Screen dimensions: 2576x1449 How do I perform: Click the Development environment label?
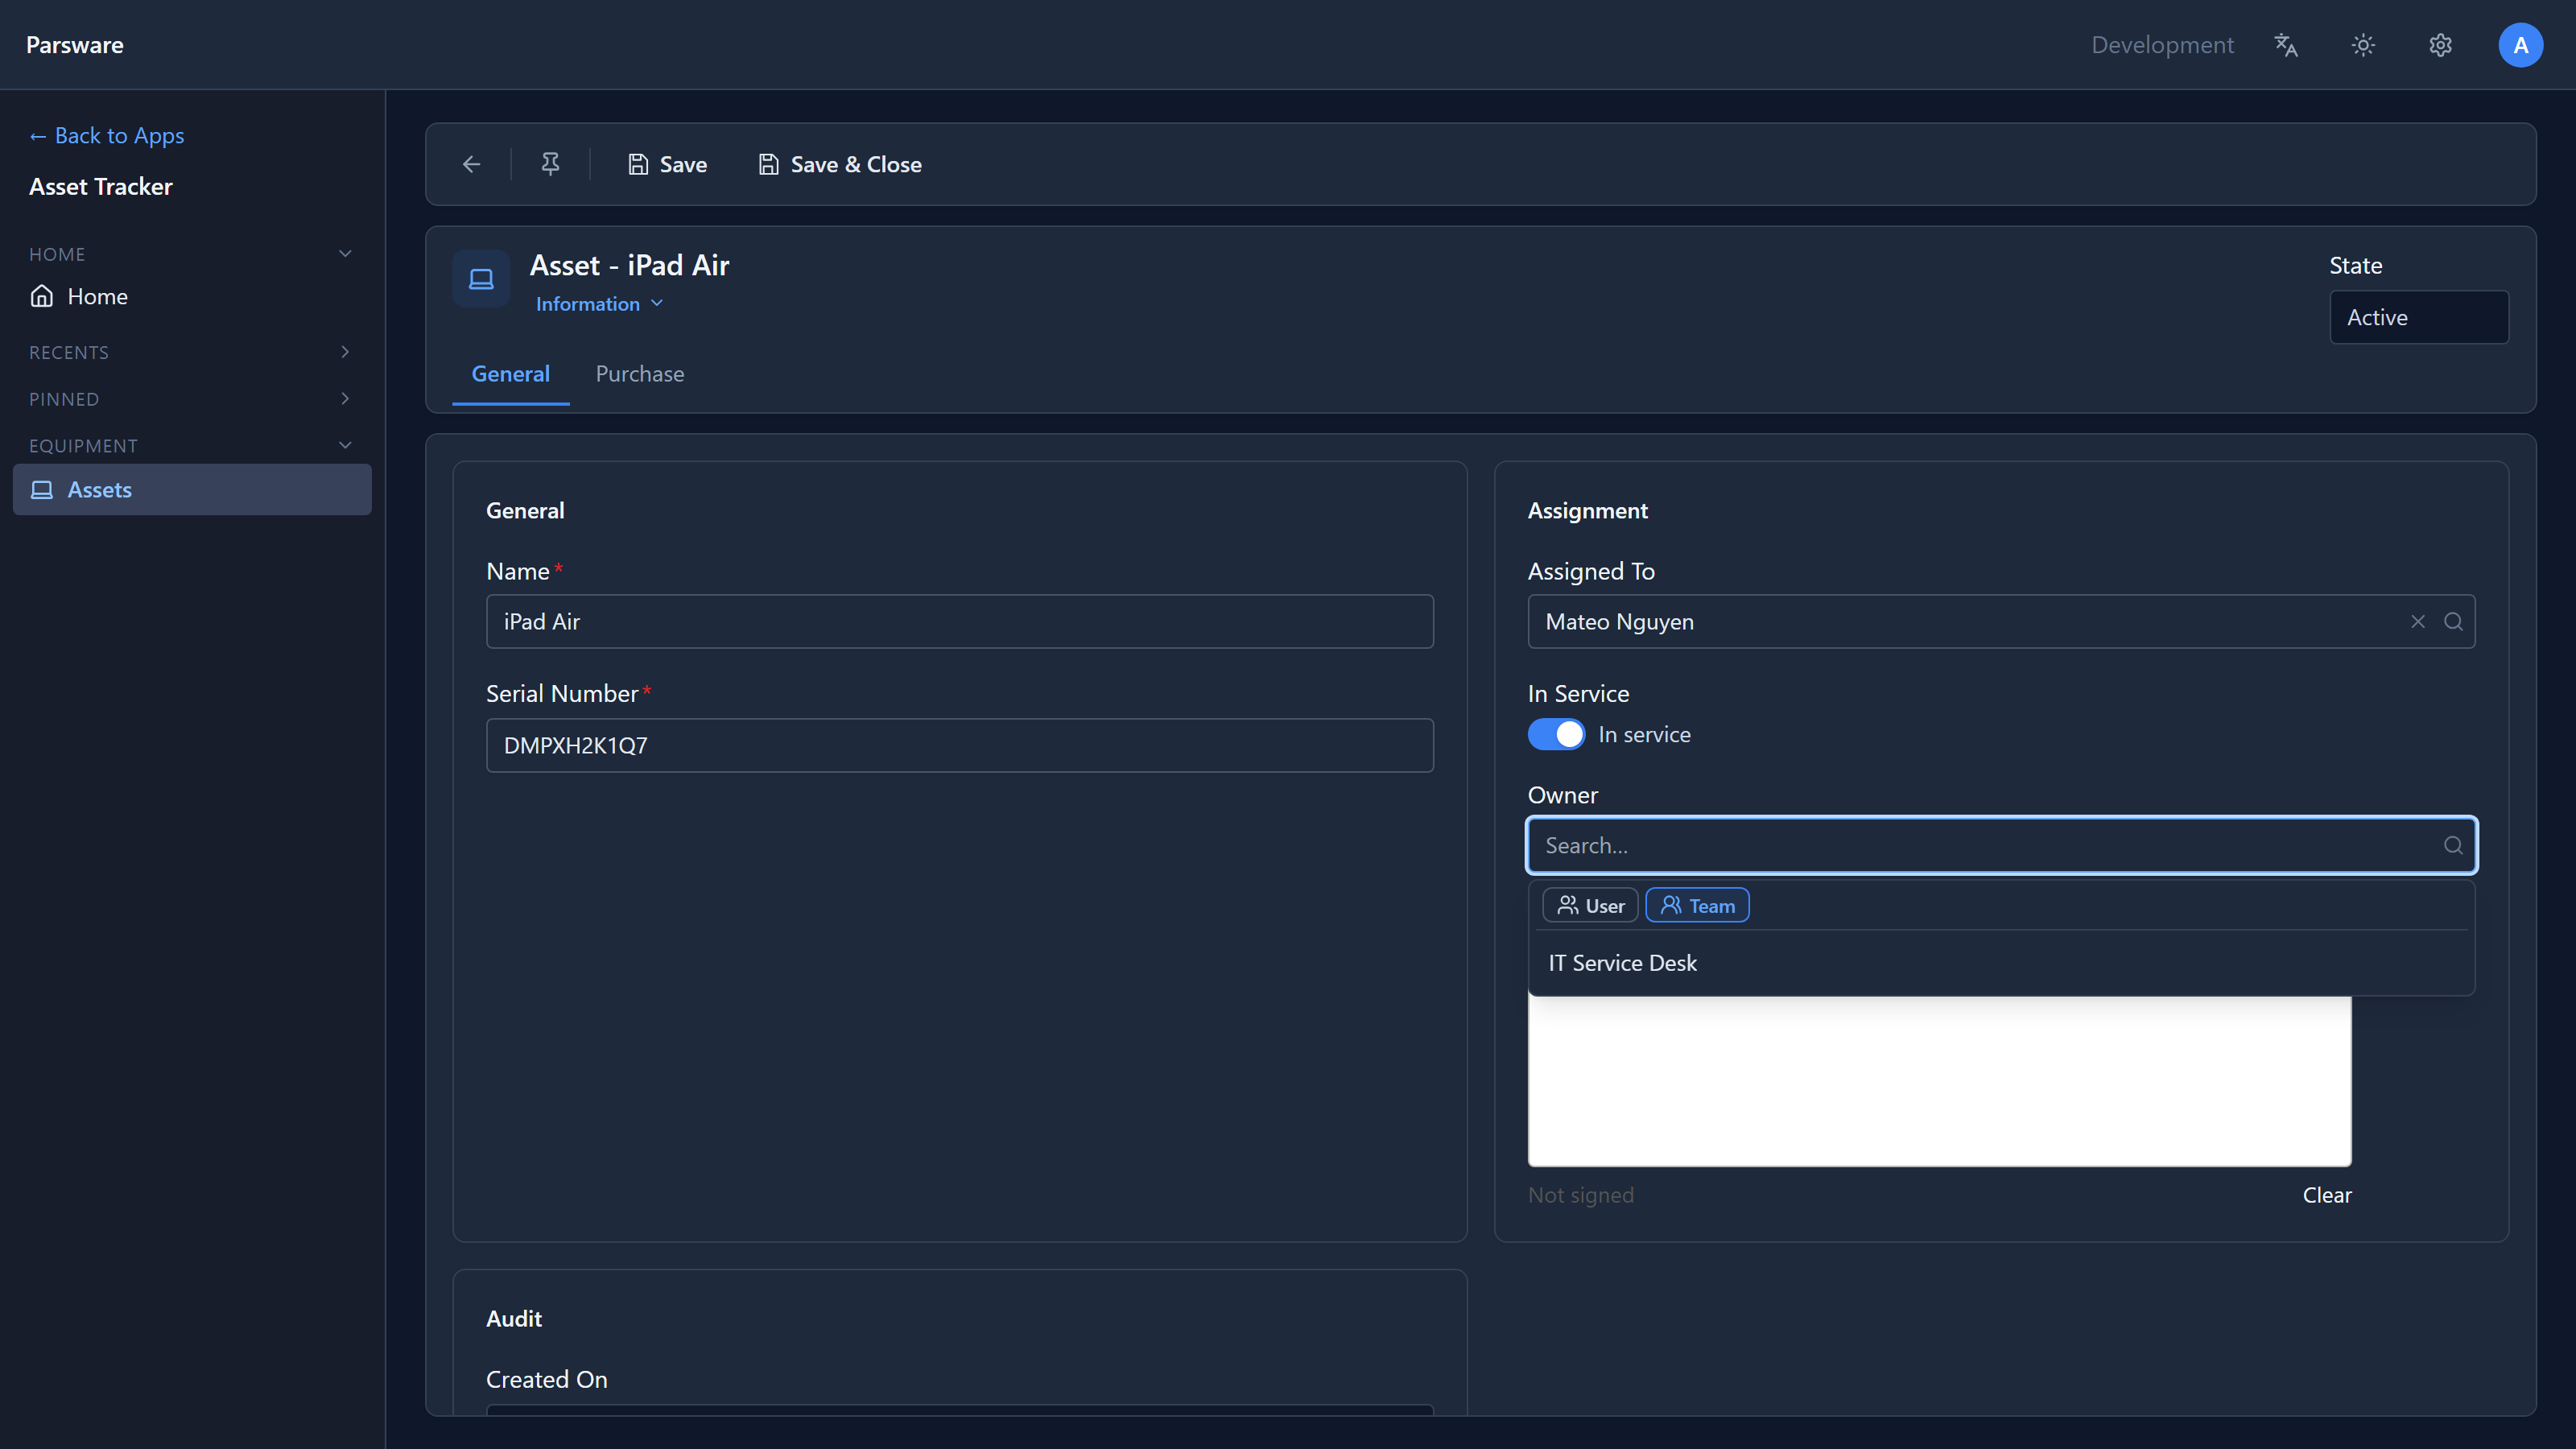point(2162,45)
